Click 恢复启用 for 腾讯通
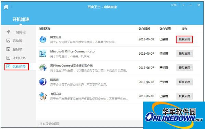205x129 pixels. (x=184, y=82)
